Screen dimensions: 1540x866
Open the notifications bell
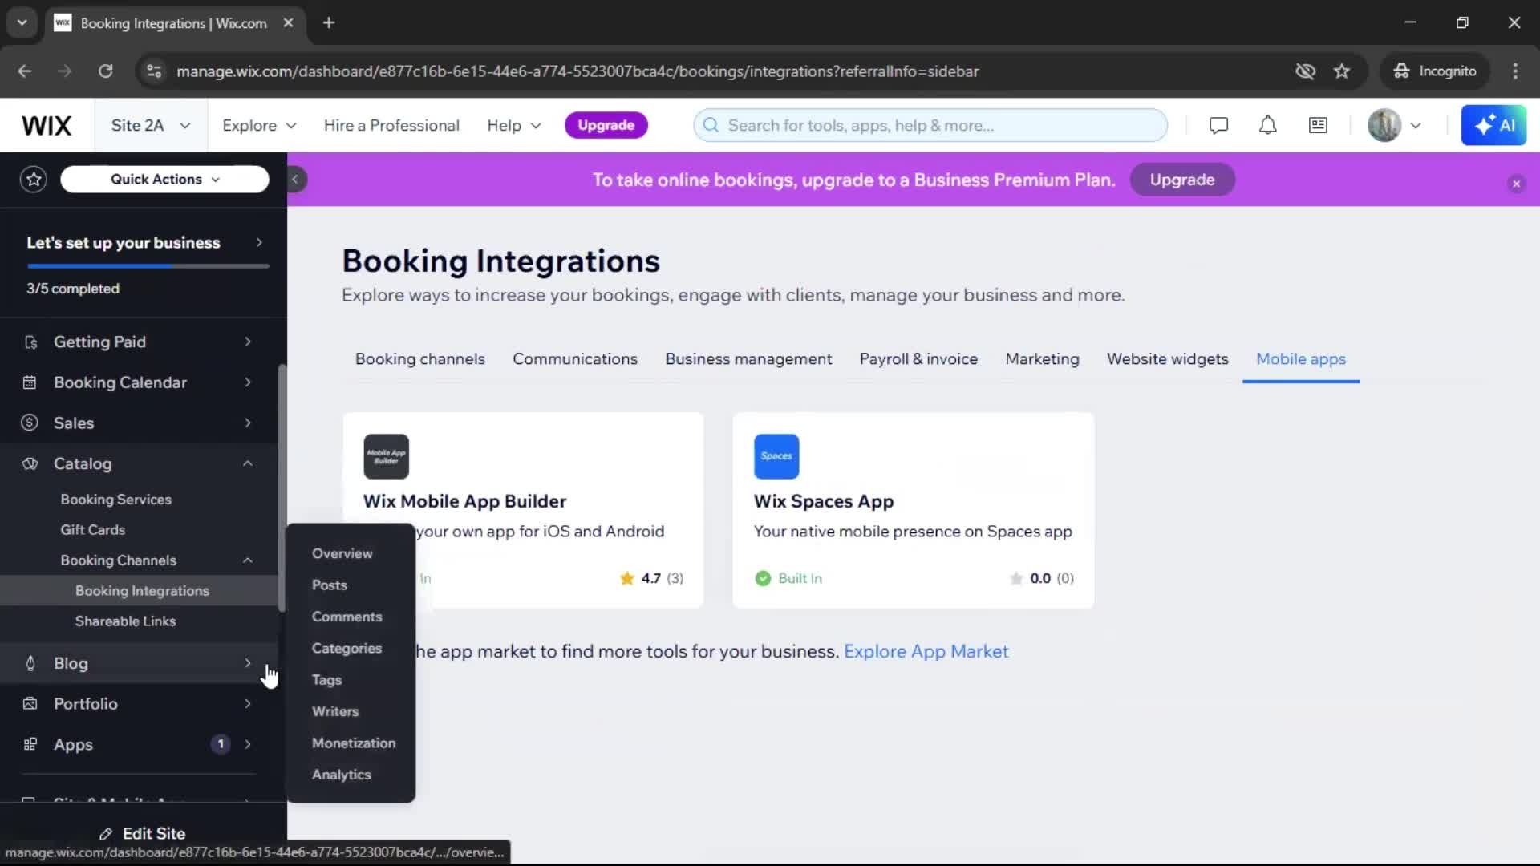[x=1267, y=125]
